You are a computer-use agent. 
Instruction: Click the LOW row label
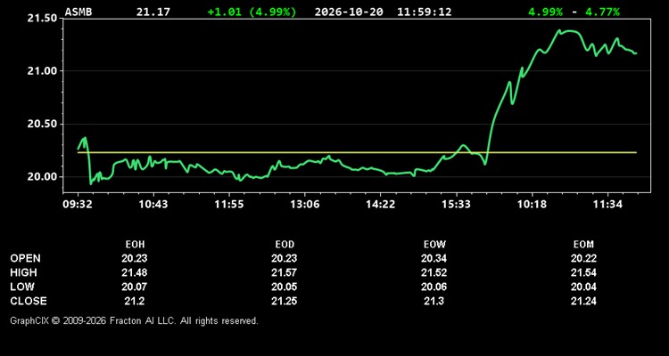tap(22, 287)
